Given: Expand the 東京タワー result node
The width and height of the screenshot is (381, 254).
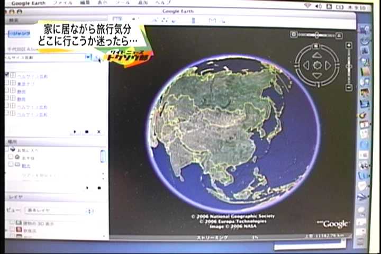Looking at the screenshot, I should (x=13, y=83).
